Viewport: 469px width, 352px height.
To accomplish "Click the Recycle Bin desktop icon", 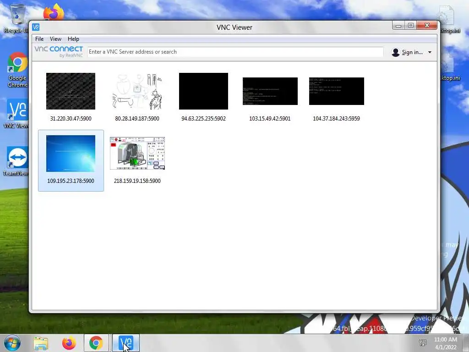I will coord(16,18).
